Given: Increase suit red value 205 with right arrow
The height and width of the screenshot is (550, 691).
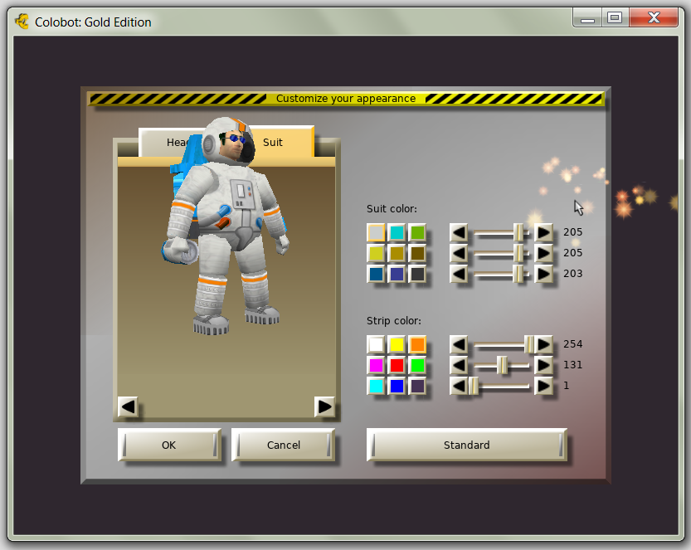Looking at the screenshot, I should click(x=543, y=232).
